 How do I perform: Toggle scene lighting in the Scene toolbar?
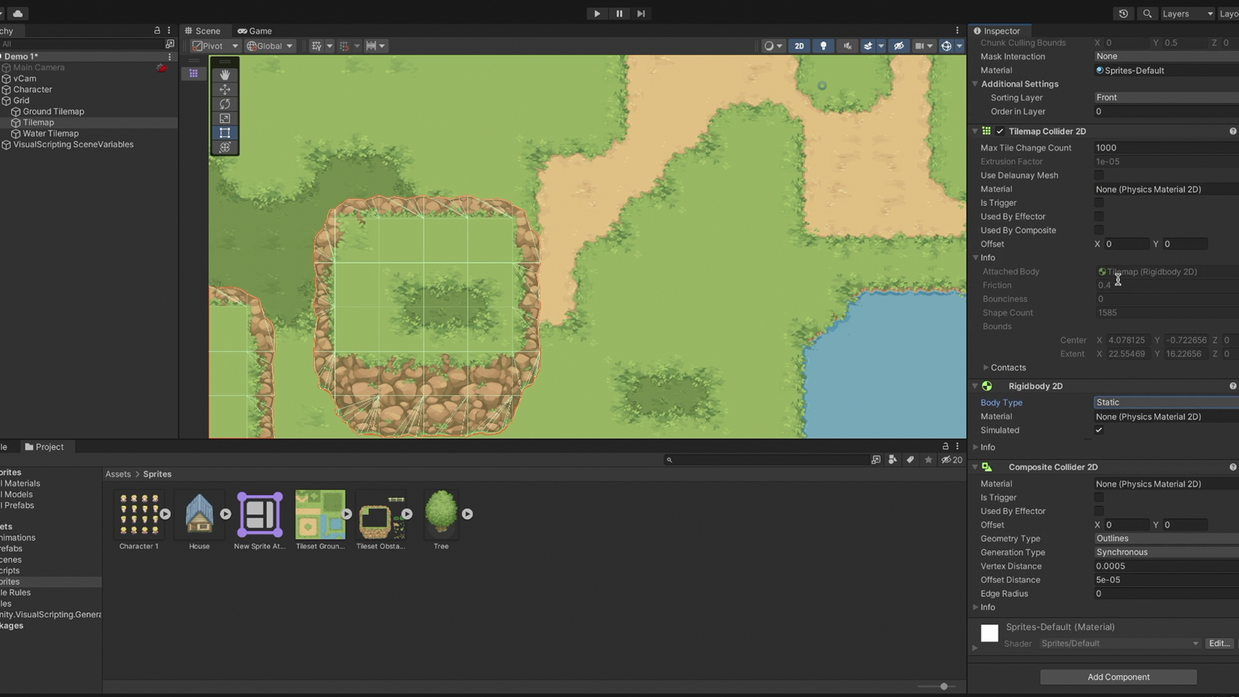(x=823, y=46)
